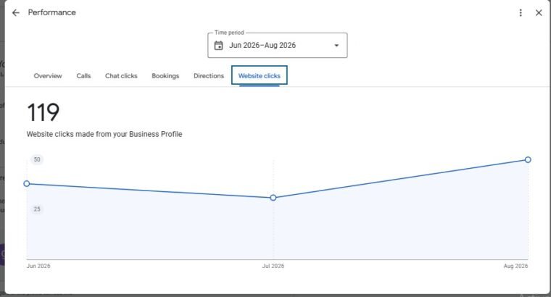Open the Jun 2026–Aug 2026 period selector
Viewport: 551px width, 297px height.
tap(277, 46)
